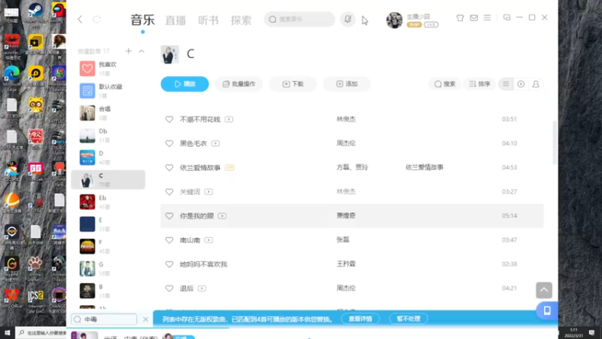602x339 pixels.
Task: Clear the 中毒 playlist search
Action: [145, 319]
